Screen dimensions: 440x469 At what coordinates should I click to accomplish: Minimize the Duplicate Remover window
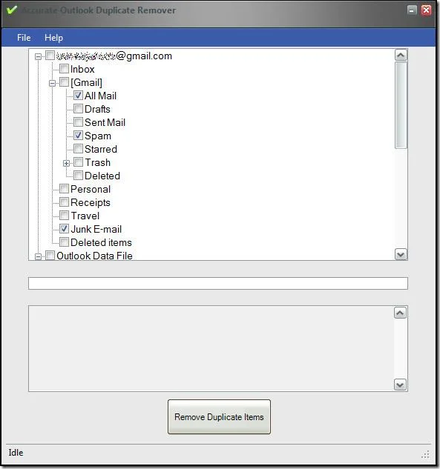click(412, 10)
